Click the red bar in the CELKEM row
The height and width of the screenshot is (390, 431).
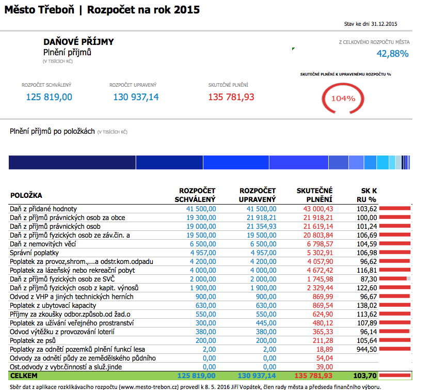(x=395, y=376)
